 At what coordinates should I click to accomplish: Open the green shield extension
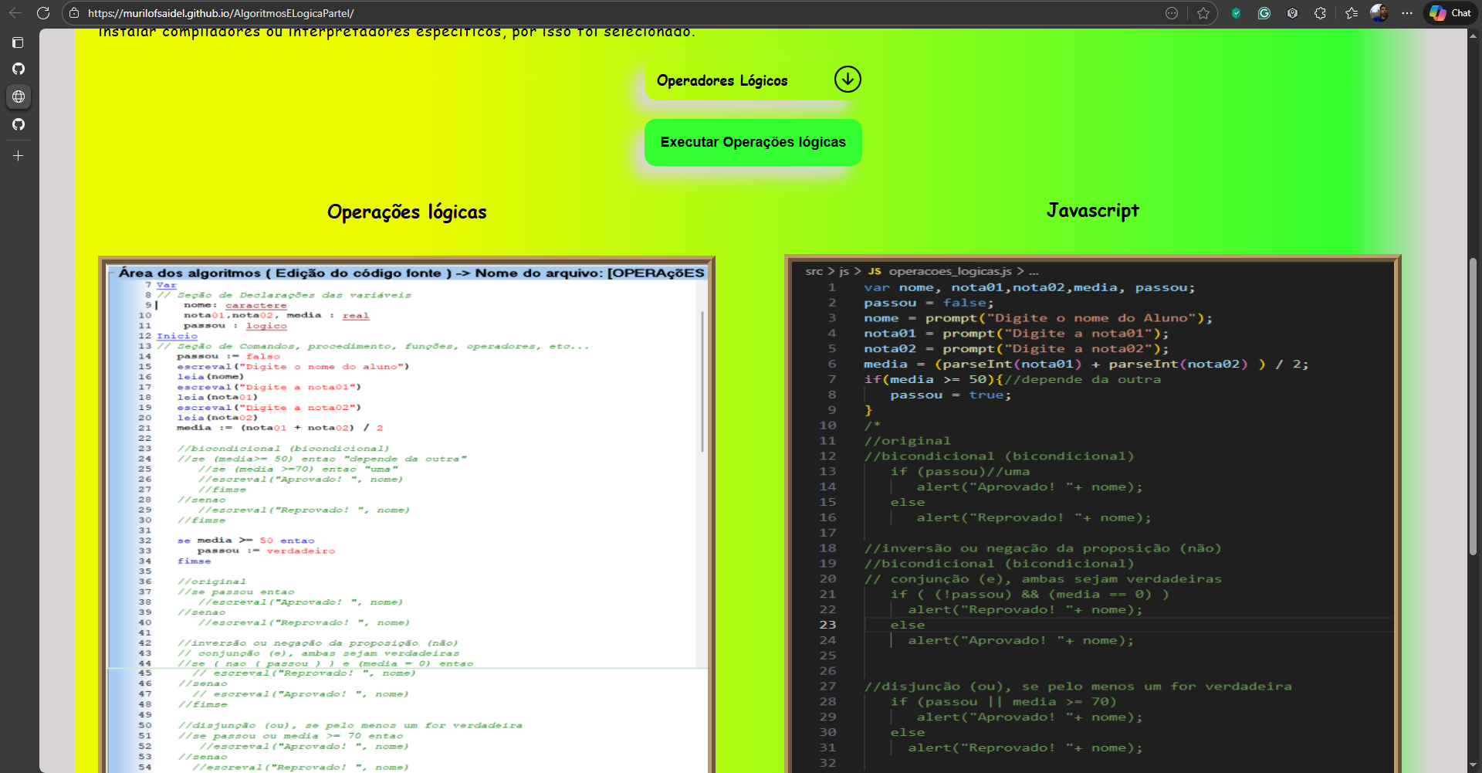coord(1237,13)
